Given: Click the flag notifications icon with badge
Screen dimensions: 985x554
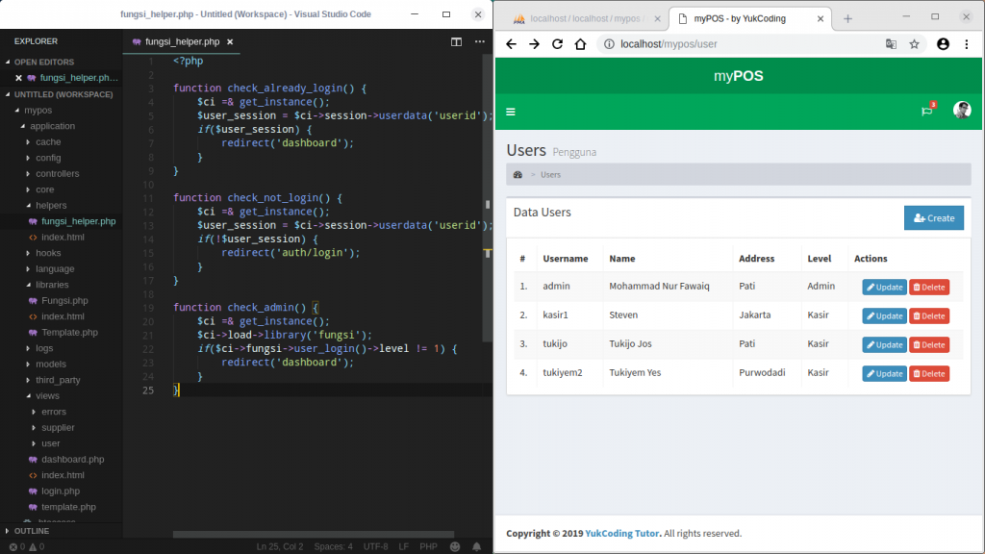Looking at the screenshot, I should 926,112.
